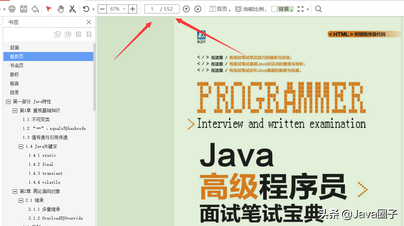Open the fullscreen options dropdown arrow
This screenshot has width=404, height=226.
pyautogui.click(x=308, y=9)
